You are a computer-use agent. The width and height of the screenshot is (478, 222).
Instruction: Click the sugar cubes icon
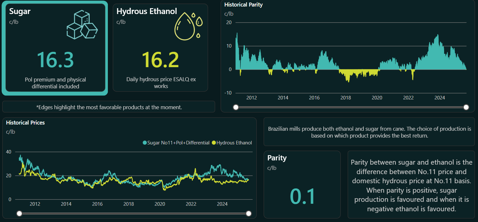point(82,25)
